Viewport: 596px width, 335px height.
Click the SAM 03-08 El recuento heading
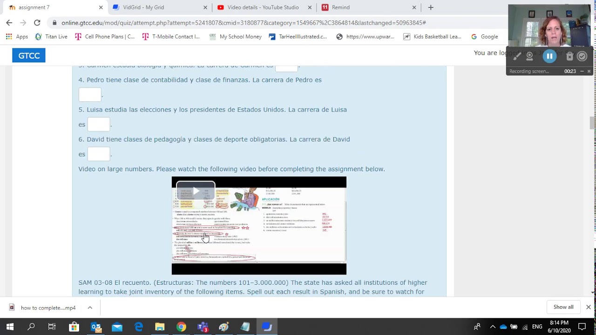(x=115, y=282)
